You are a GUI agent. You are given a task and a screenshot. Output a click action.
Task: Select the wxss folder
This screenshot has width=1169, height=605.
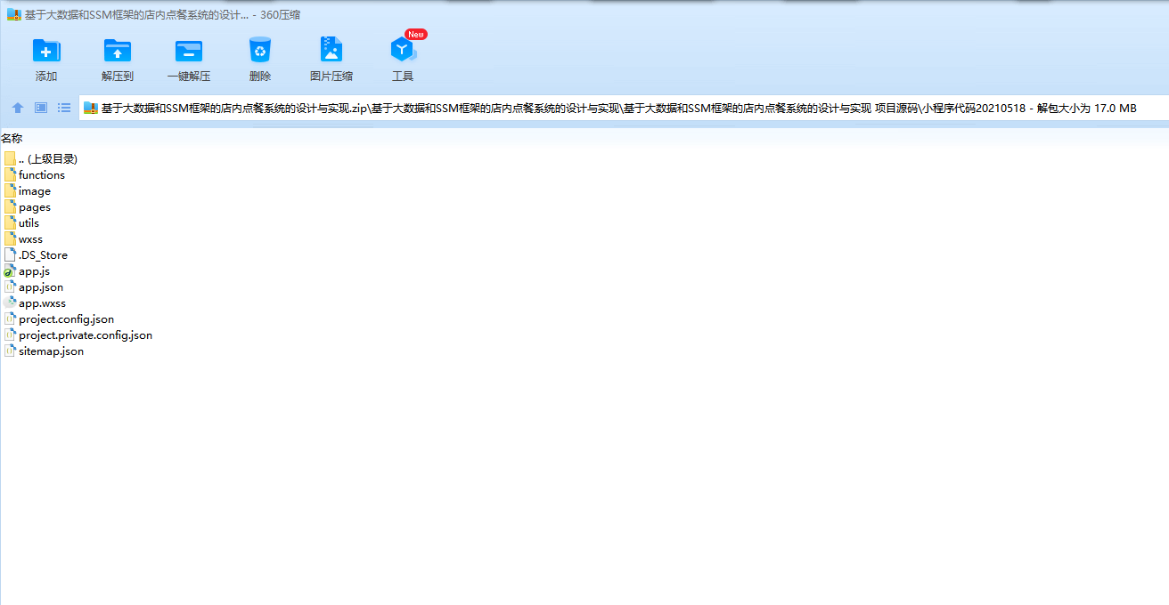click(x=24, y=238)
